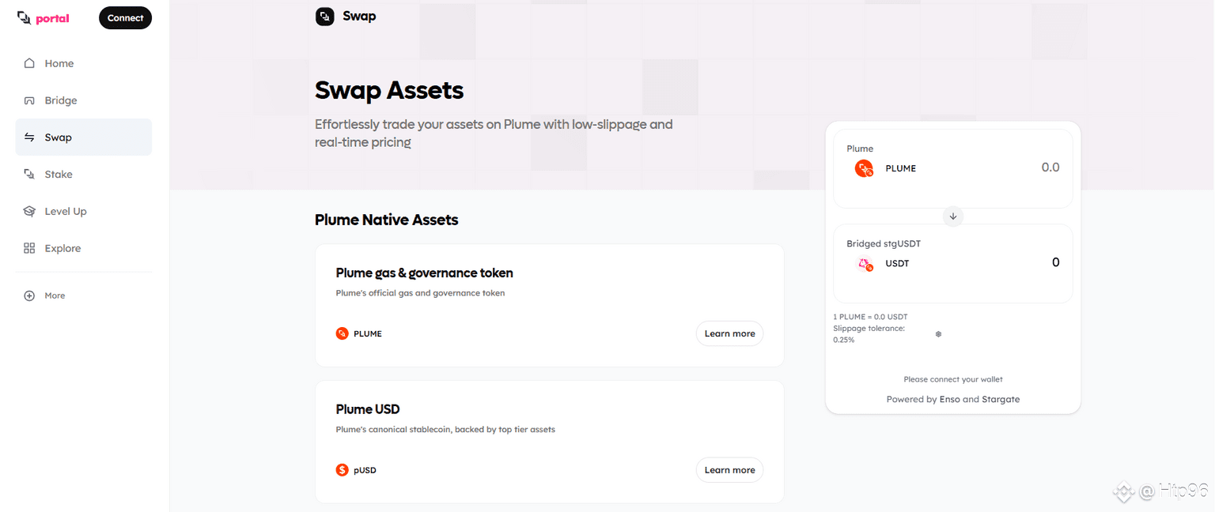The image size is (1215, 512).
Task: Click the Stake icon in sidebar
Action: (29, 174)
